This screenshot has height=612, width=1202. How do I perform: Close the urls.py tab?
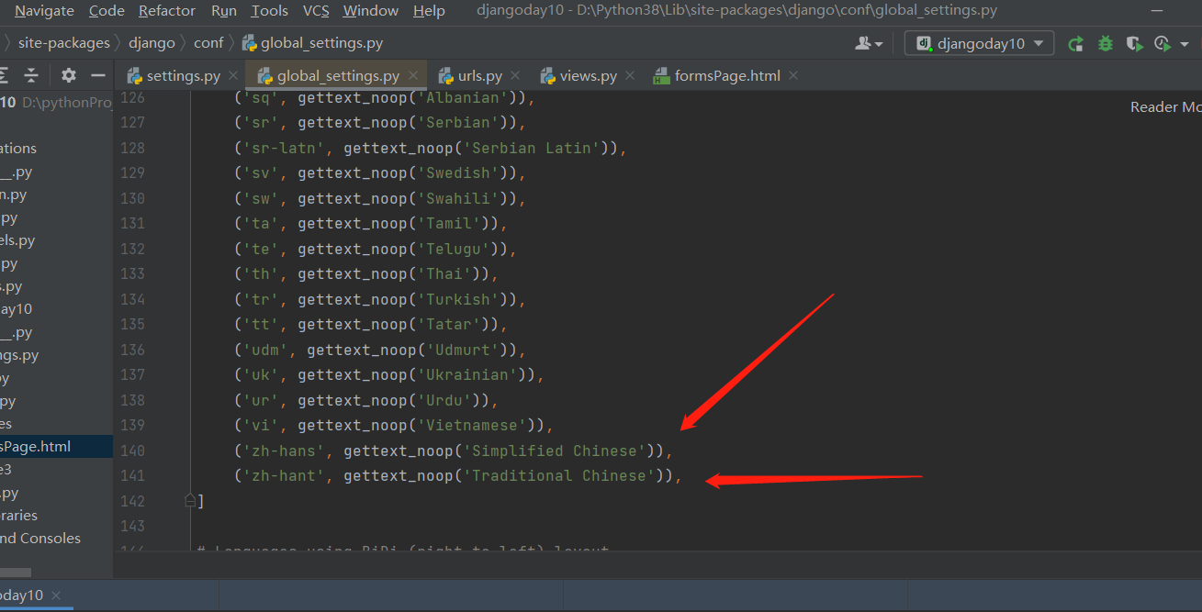[x=515, y=76]
